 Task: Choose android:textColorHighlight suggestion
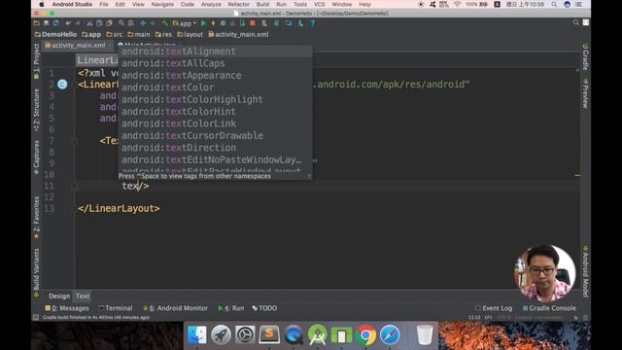coord(215,99)
